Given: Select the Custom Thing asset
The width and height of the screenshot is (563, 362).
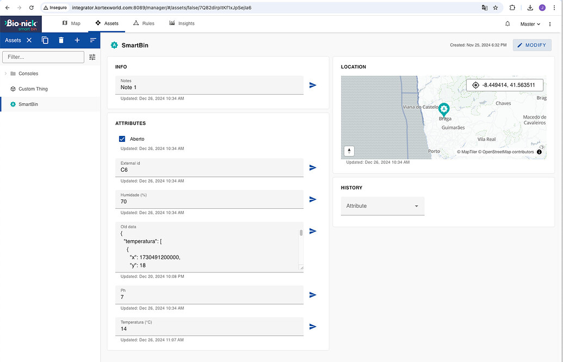Looking at the screenshot, I should point(50,89).
